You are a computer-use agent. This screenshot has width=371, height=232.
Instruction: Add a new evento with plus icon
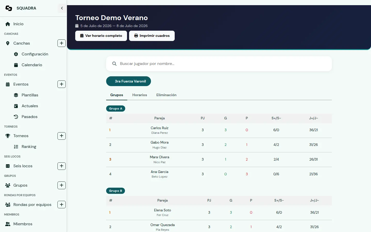pyautogui.click(x=62, y=84)
